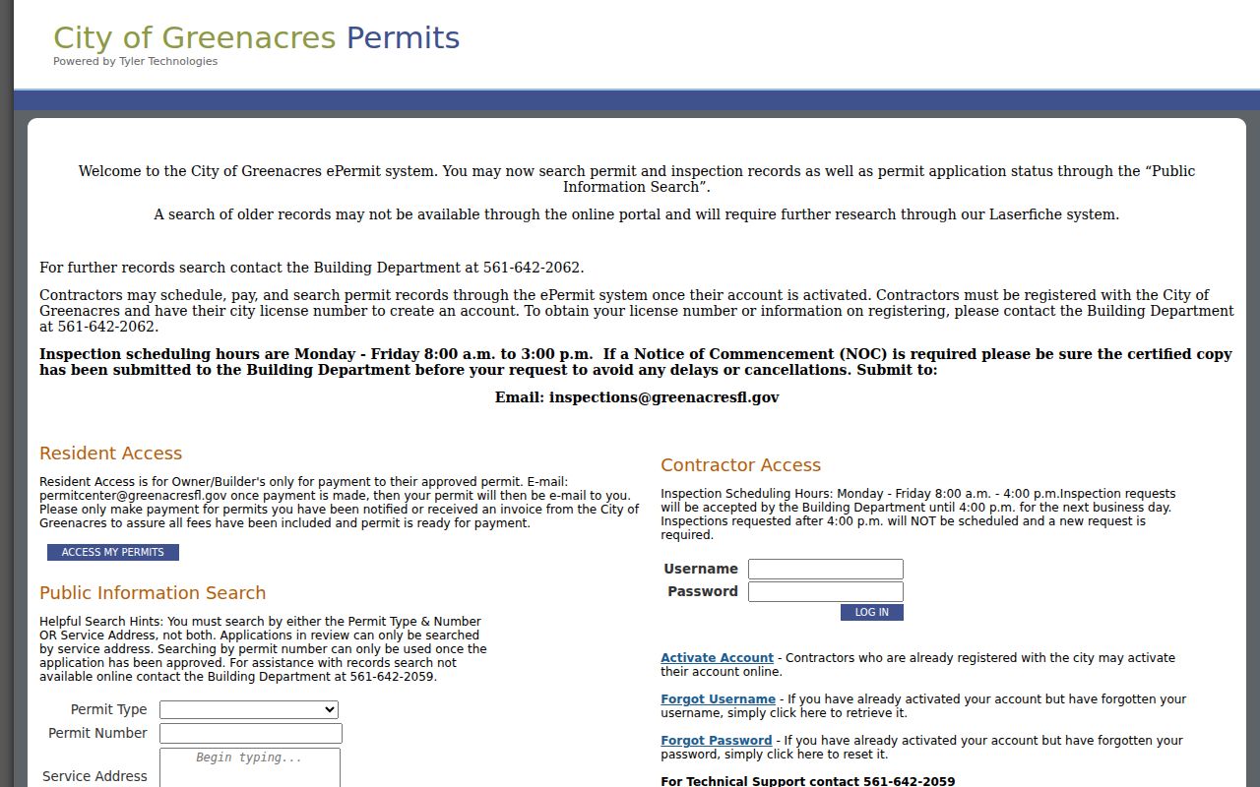The height and width of the screenshot is (787, 1260).
Task: Open the Permit Type dropdown
Action: tap(249, 709)
